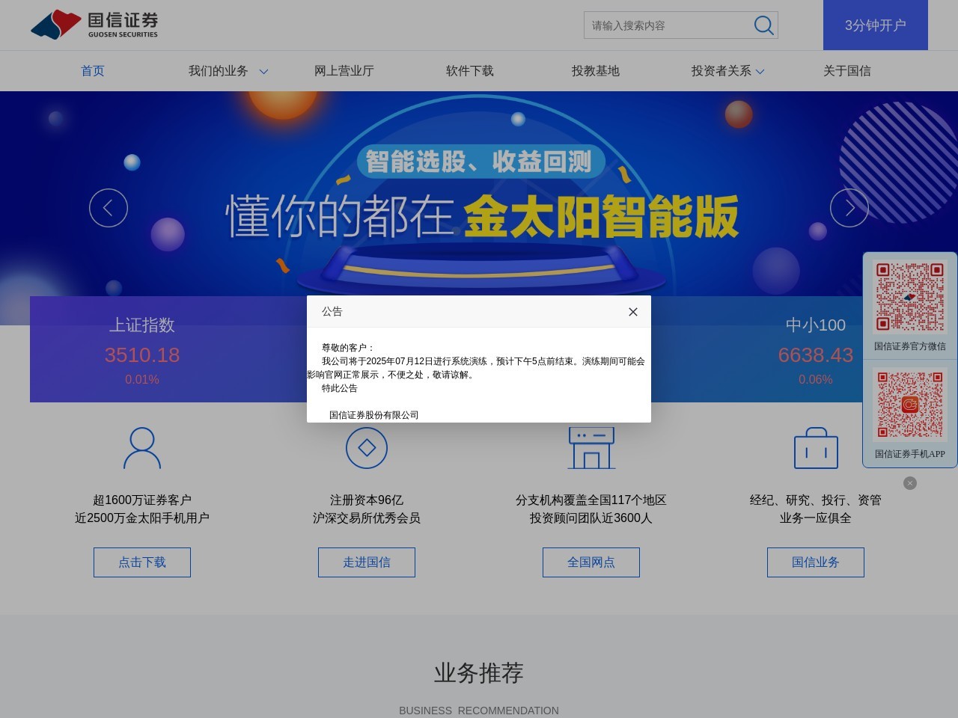
Task: Click the briefcase business icon
Action: click(816, 448)
